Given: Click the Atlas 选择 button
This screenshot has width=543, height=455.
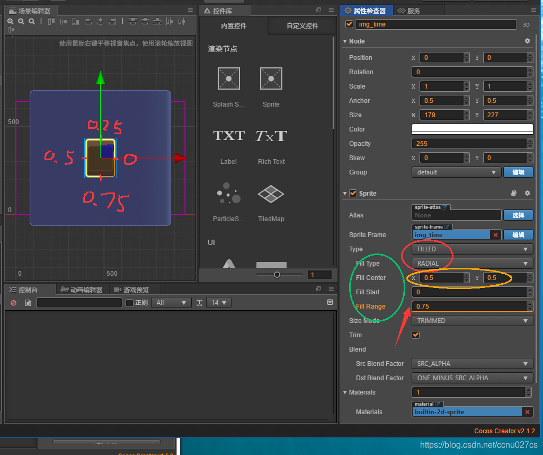Looking at the screenshot, I should pyautogui.click(x=518, y=215).
